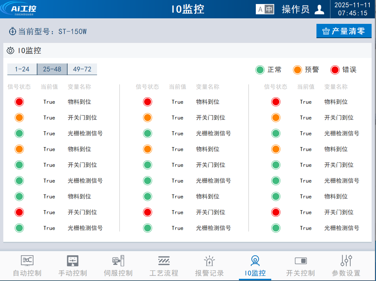The width and height of the screenshot is (376, 281).
Task: Go to the 工艺流程 process flow icon
Action: click(x=164, y=261)
